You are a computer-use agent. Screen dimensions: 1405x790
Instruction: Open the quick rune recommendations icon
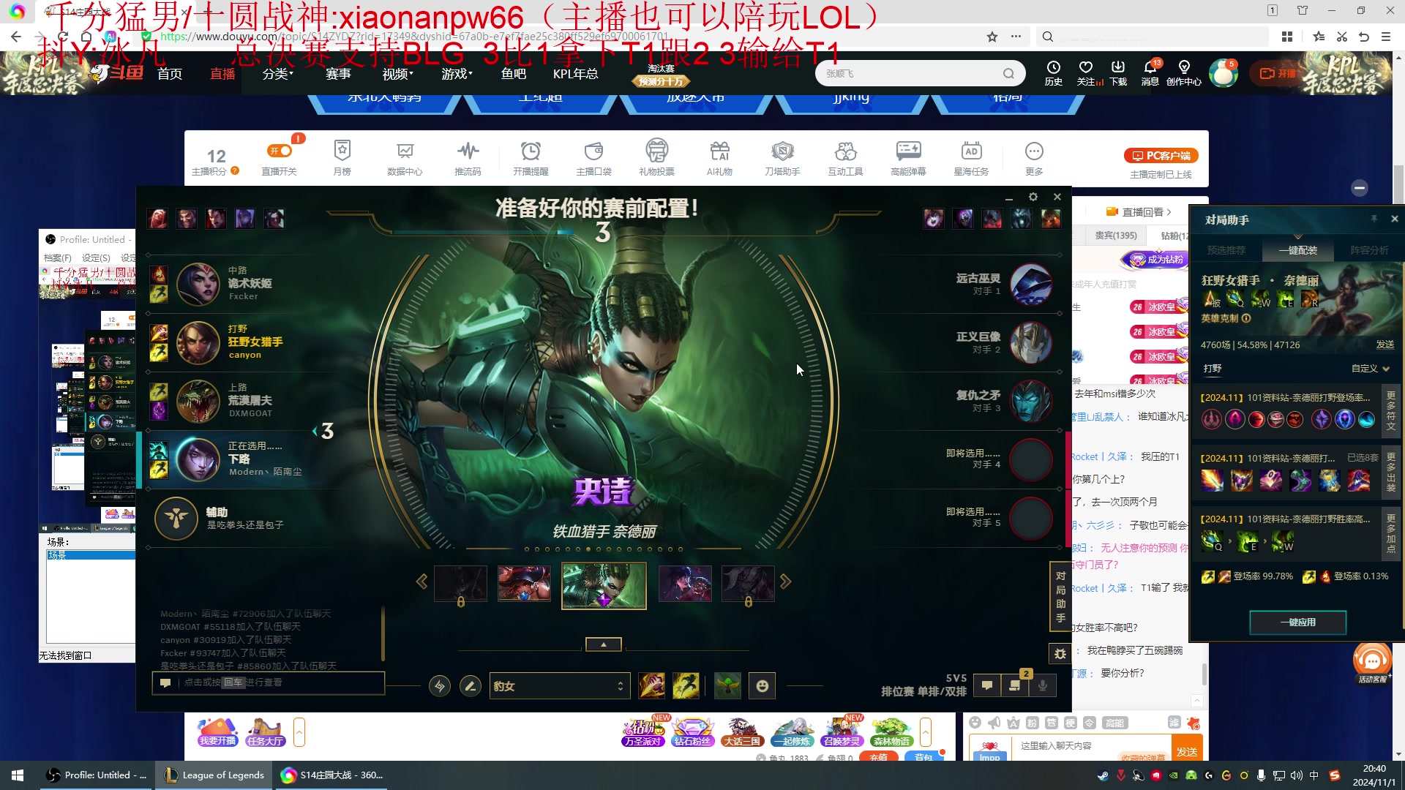coord(439,685)
